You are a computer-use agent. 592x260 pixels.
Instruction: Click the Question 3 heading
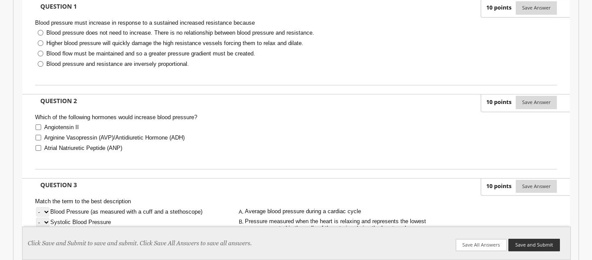point(59,185)
